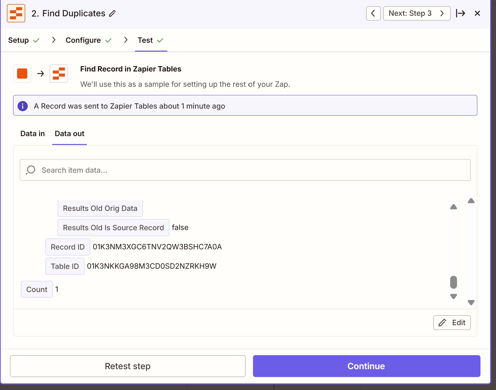Image resolution: width=496 pixels, height=390 pixels.
Task: Click inner scrollbar up arrow
Action: [x=453, y=207]
